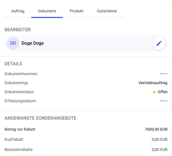The image size is (172, 156).
Task: Click the Kopfrabatt 0,00 EUR value
Action: (x=160, y=139)
